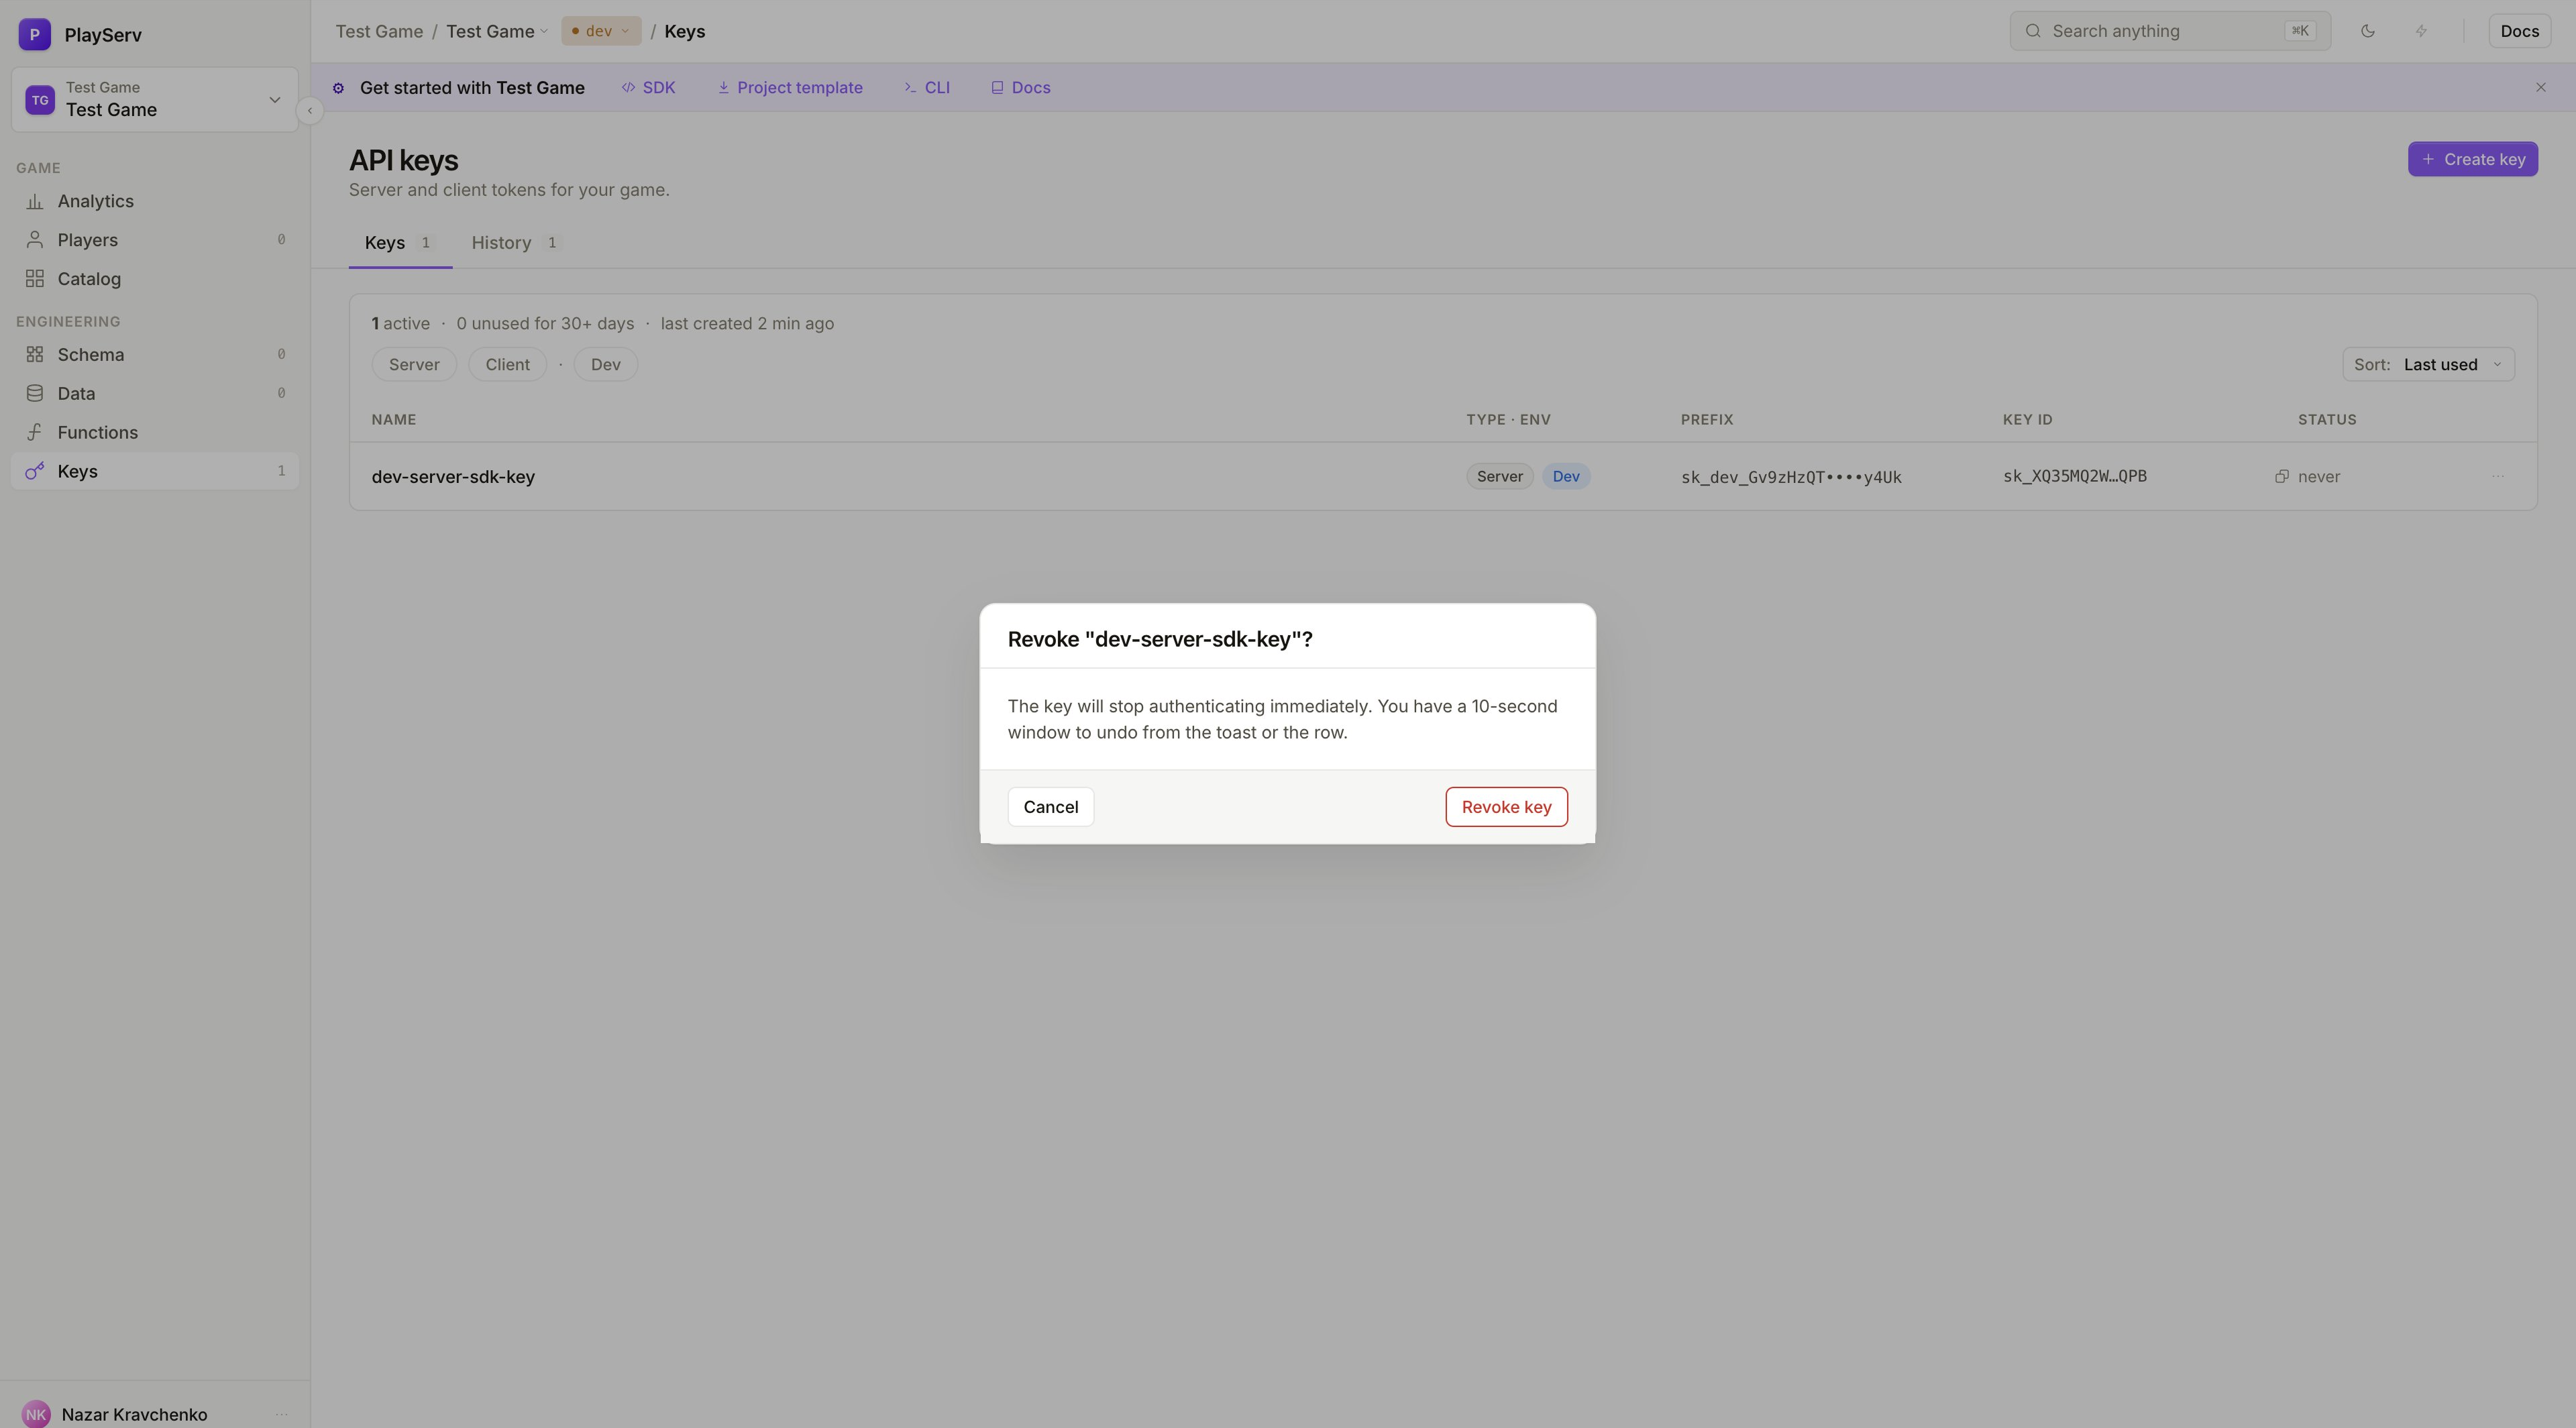The width and height of the screenshot is (2576, 1428).
Task: Toggle the Client filter chip
Action: pyautogui.click(x=507, y=365)
